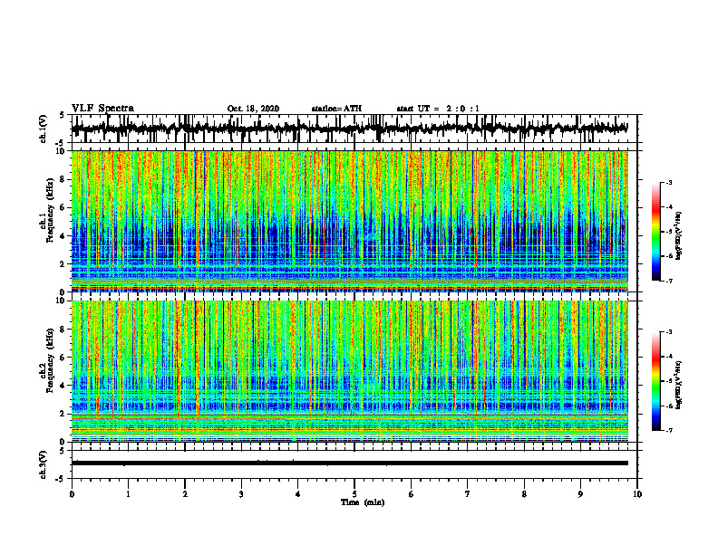Image resolution: width=718 pixels, height=554 pixels.
Task: Click the "4" tick on Time axis
Action: tap(298, 494)
